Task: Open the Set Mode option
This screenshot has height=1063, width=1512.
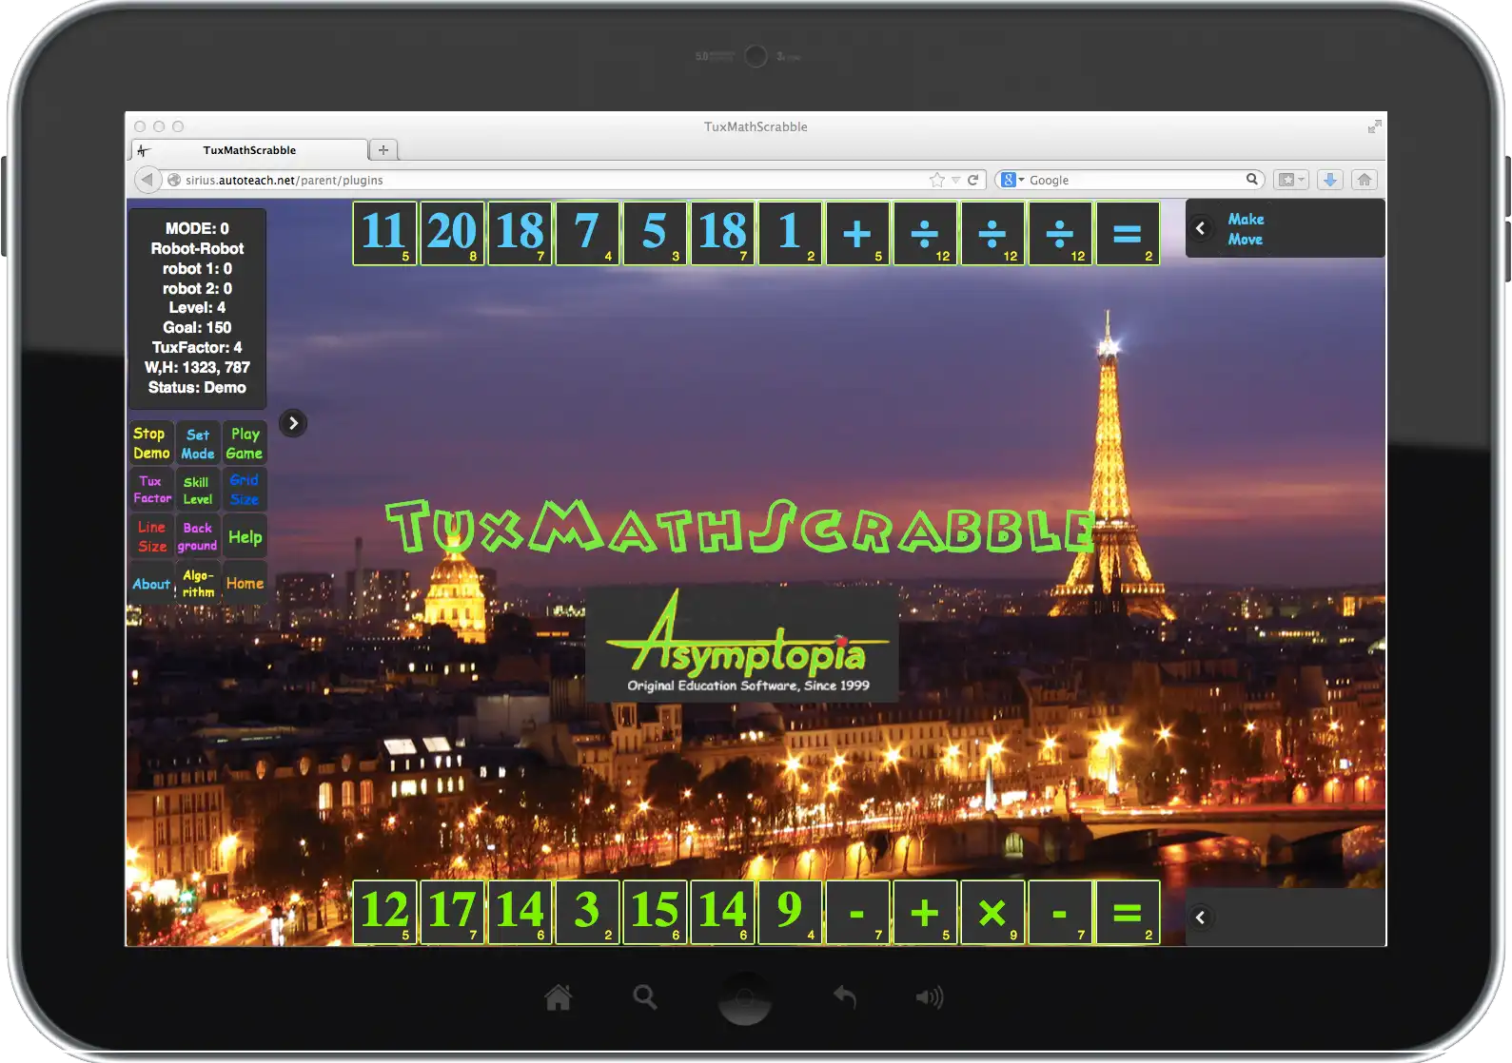Action: coord(198,443)
